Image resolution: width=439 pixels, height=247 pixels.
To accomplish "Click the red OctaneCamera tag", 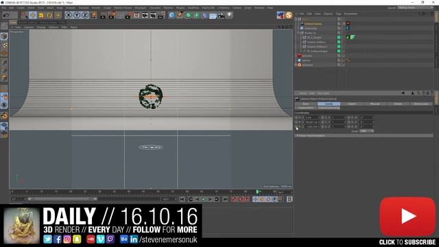I will [x=348, y=23].
